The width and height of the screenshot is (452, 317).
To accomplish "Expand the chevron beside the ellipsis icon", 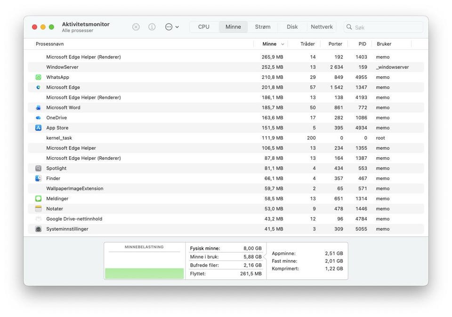I will [177, 27].
